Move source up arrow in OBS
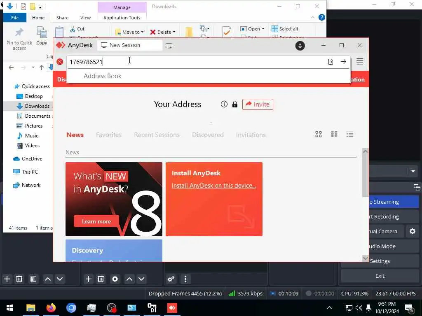The width and height of the screenshot is (422, 316). pyautogui.click(x=129, y=279)
